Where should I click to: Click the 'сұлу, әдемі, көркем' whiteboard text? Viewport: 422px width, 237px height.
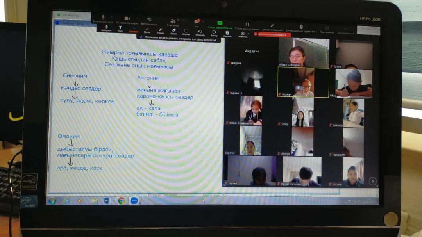88,101
